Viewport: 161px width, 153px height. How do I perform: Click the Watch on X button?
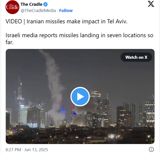(136, 57)
